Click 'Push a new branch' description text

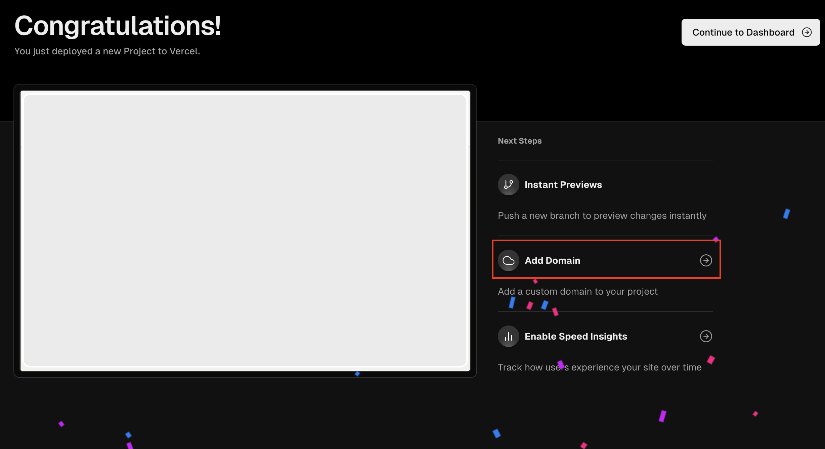pyautogui.click(x=602, y=215)
